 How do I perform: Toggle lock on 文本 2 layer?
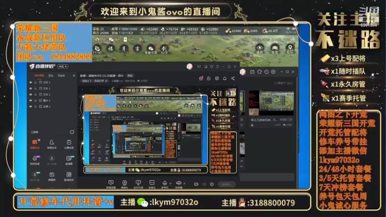35,89
